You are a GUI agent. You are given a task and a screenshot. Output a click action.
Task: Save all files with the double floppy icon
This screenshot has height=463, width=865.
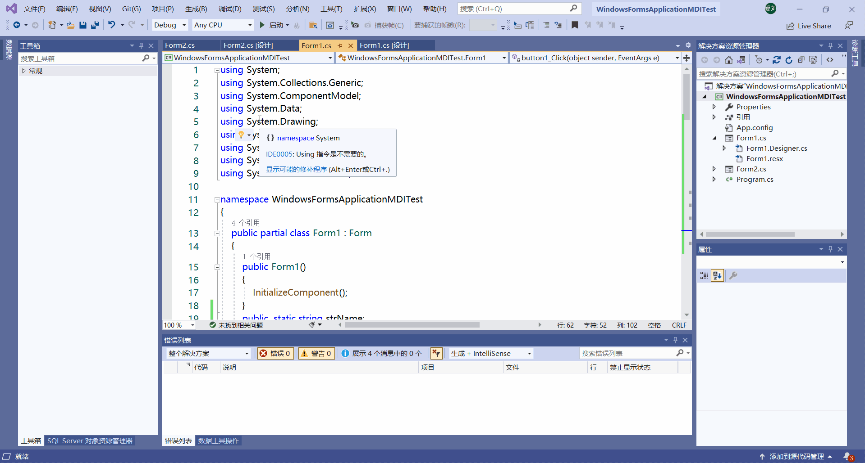coord(95,25)
